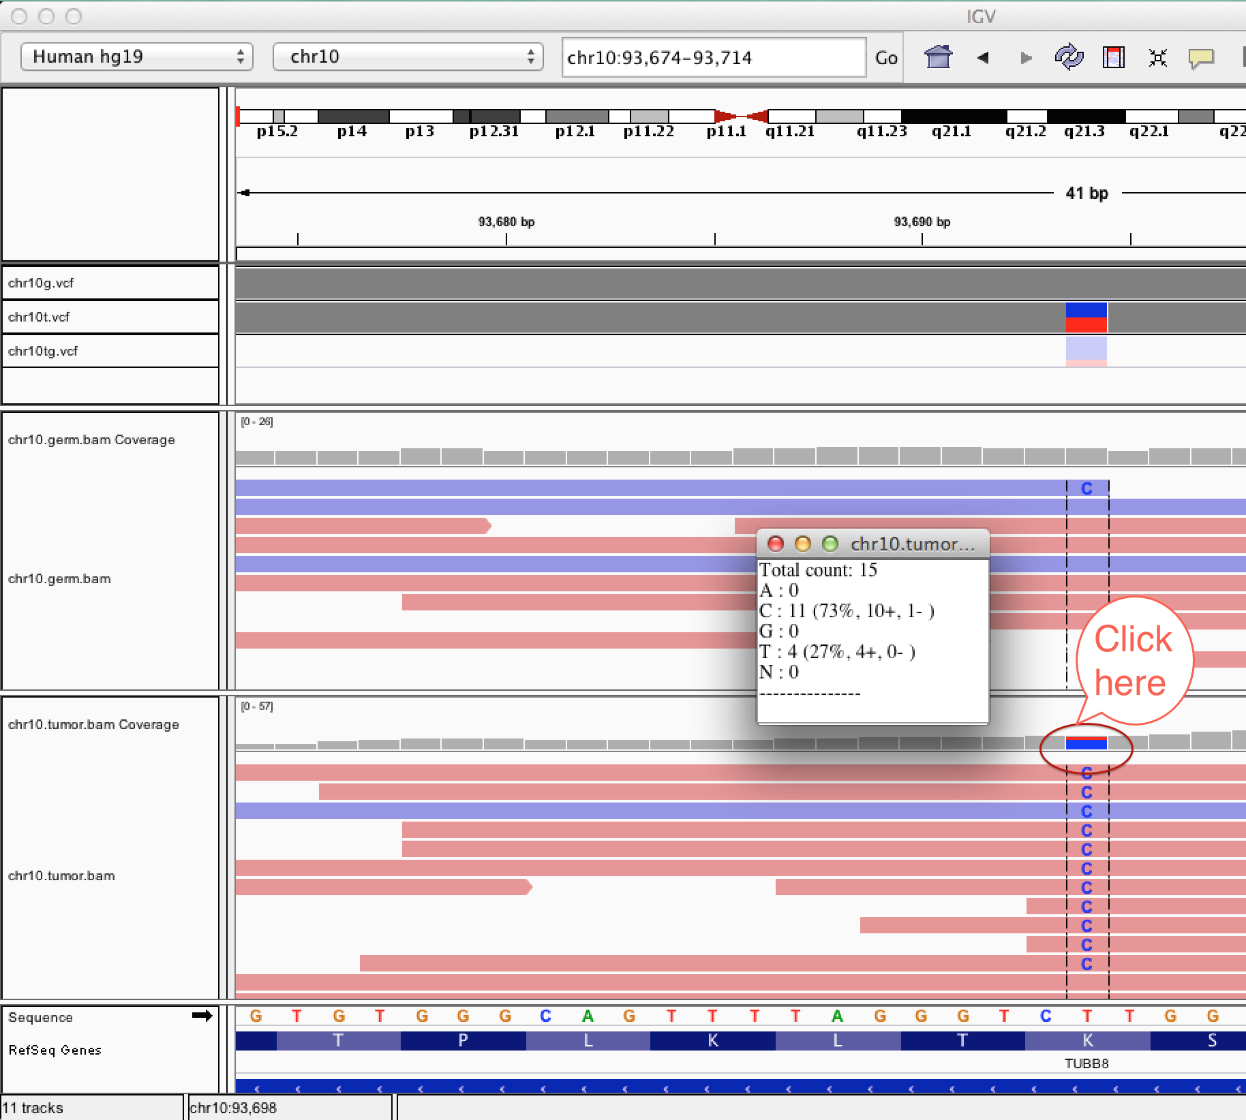Click the mismatched C base in the germ.bam read
1246x1120 pixels.
pos(1087,488)
